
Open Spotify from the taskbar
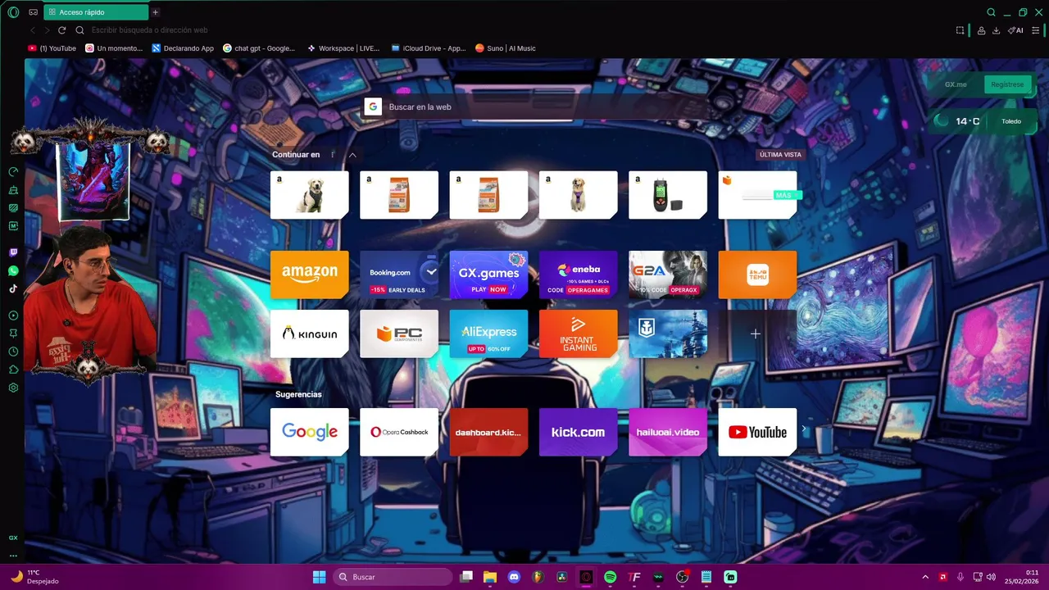[x=610, y=577]
